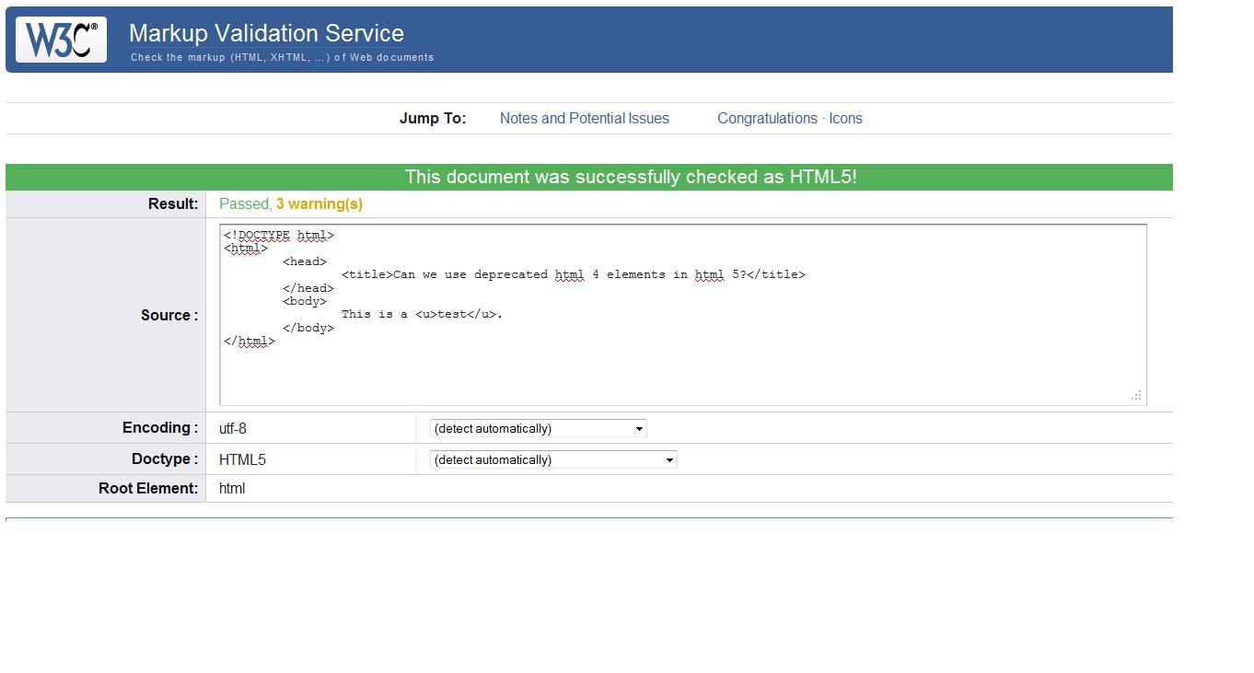Click the 'Passed,' result text
1254x673 pixels.
coord(245,204)
